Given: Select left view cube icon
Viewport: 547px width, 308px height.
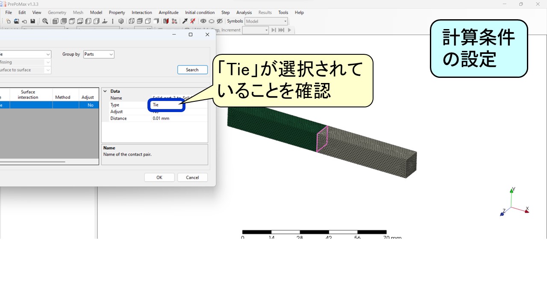Looking at the screenshot, I should (88, 21).
